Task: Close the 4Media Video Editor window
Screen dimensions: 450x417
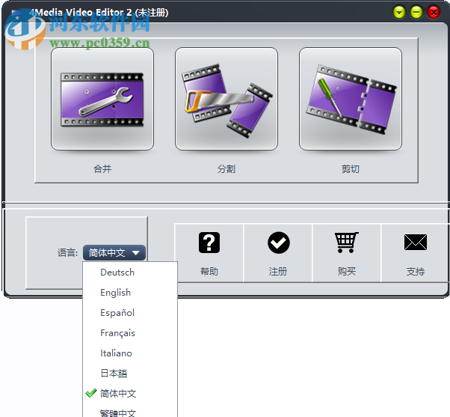Action: point(434,13)
